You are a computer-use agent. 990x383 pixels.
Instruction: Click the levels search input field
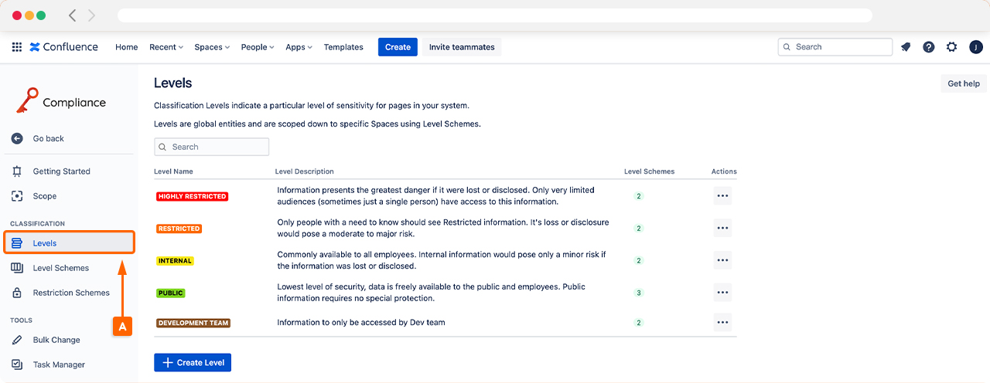coord(217,147)
